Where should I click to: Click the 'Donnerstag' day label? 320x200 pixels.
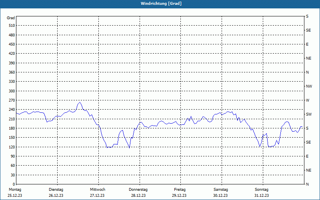138,190
